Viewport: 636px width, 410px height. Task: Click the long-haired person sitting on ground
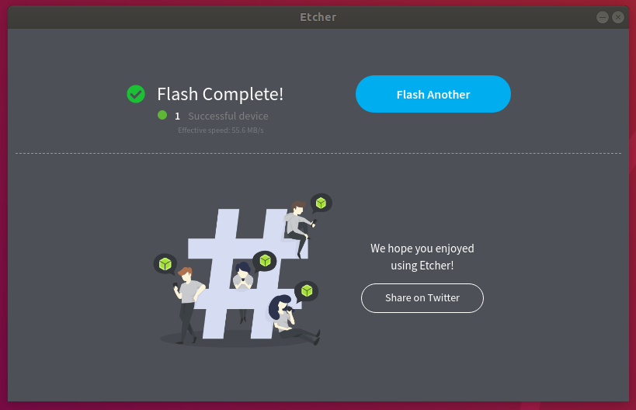[292, 321]
